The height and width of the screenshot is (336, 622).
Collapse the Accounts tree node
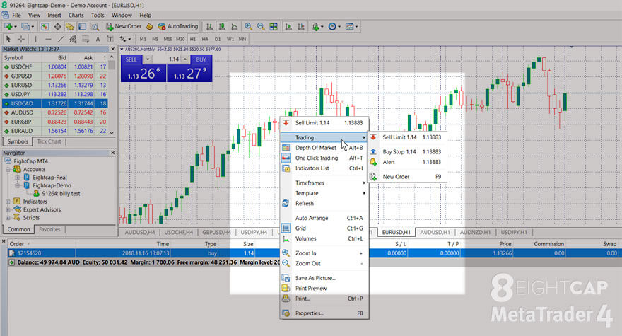tap(8, 170)
